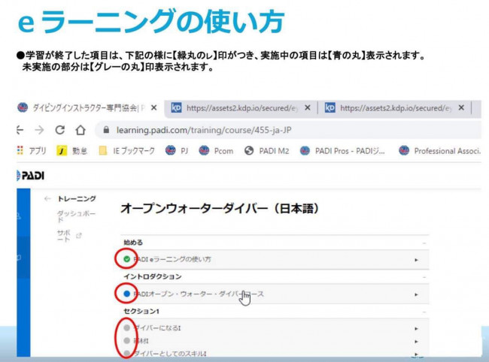
Task: Expand PADIオープン・ウォーター・ダイバーコース row arrow
Action: click(x=415, y=294)
